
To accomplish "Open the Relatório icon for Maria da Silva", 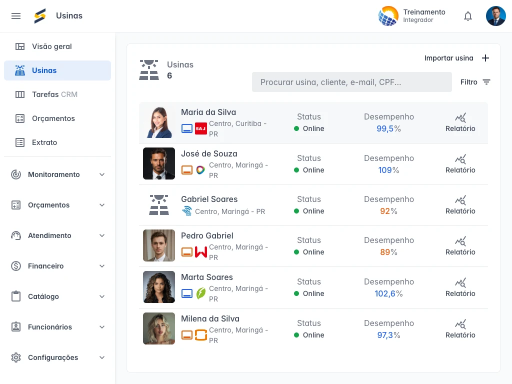I will click(460, 117).
